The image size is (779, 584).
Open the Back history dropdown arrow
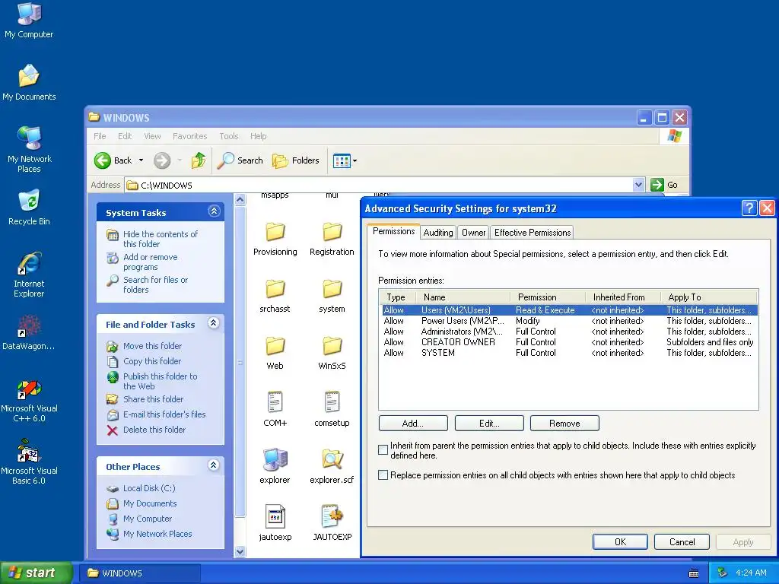coord(141,160)
